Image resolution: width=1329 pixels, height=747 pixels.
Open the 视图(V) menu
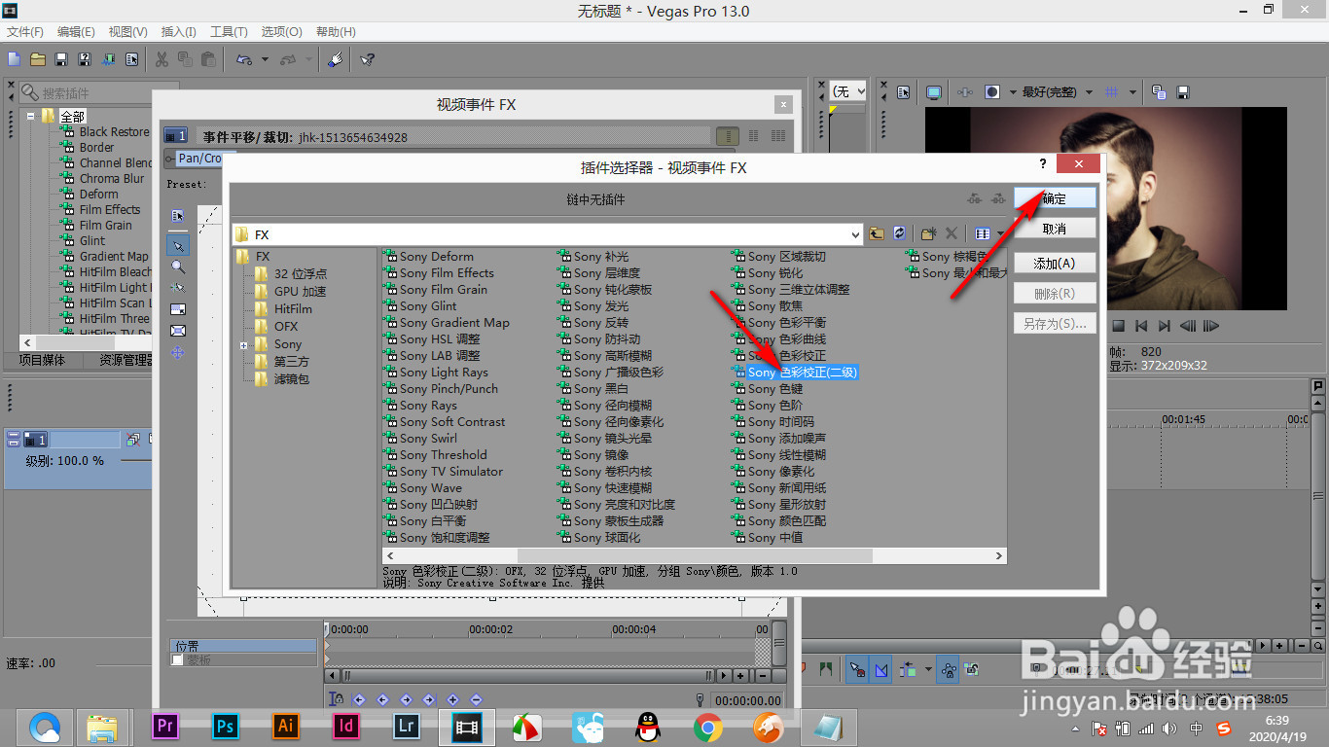click(128, 32)
